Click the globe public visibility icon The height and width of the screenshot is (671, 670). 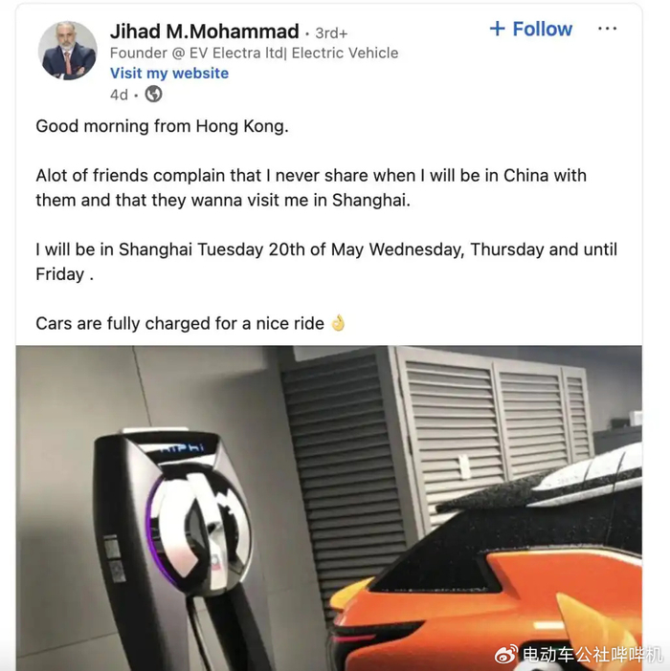tap(153, 94)
